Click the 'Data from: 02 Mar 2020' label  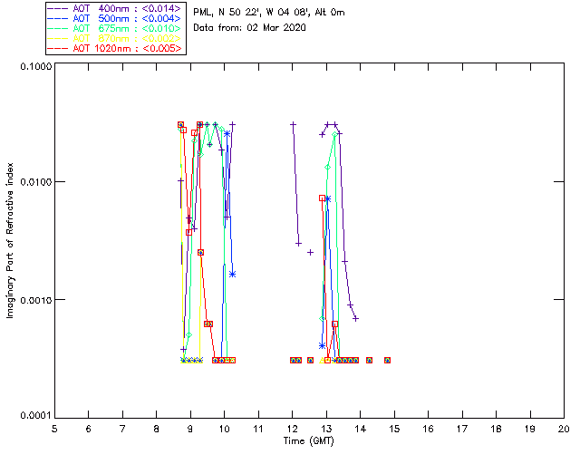click(x=250, y=28)
